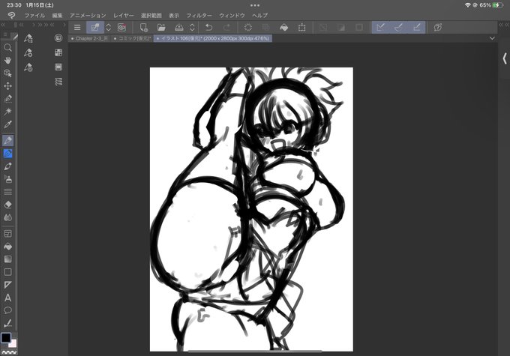Redo with the forward arrow icon
This screenshot has width=510, height=356.
point(227,27)
